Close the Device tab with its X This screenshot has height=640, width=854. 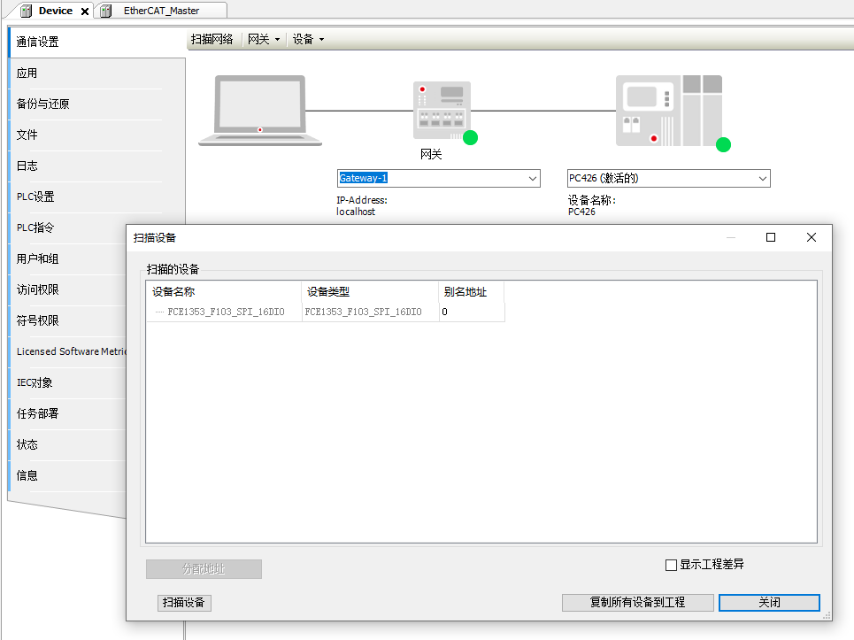tap(85, 11)
